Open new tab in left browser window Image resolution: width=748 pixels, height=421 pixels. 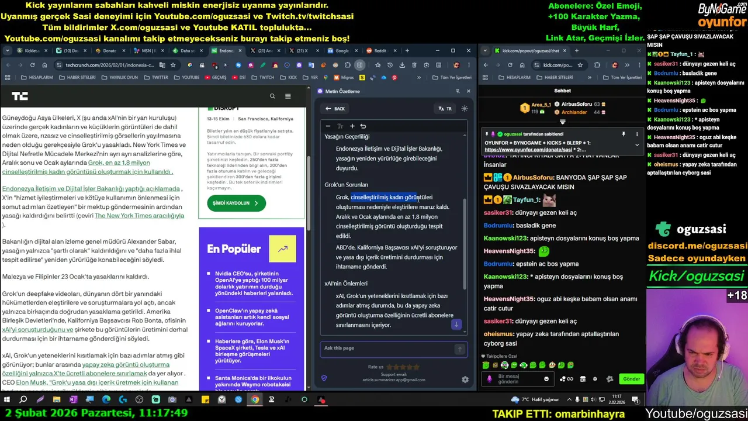click(407, 51)
